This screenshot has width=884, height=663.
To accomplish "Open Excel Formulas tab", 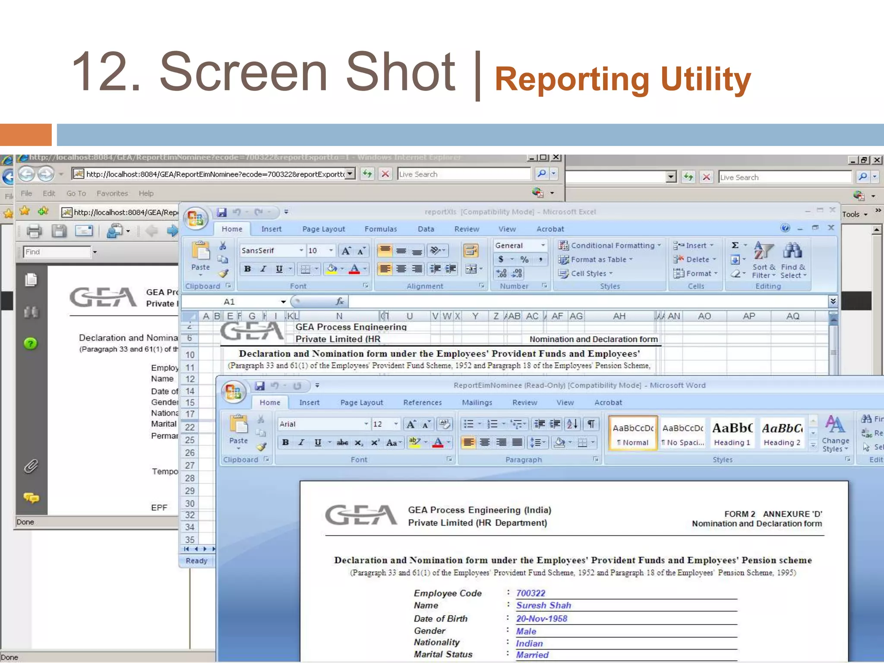I will pyautogui.click(x=381, y=229).
